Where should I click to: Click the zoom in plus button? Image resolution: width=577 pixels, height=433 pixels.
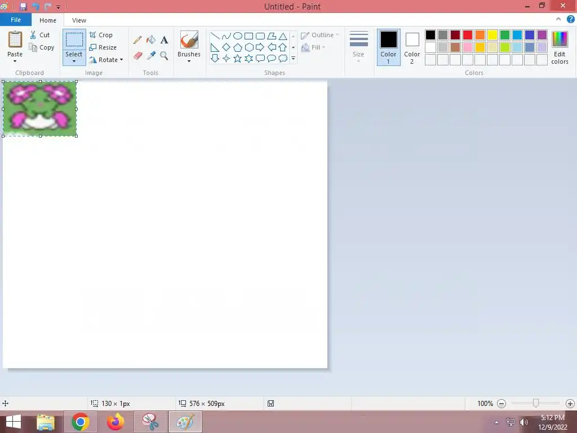click(x=570, y=404)
